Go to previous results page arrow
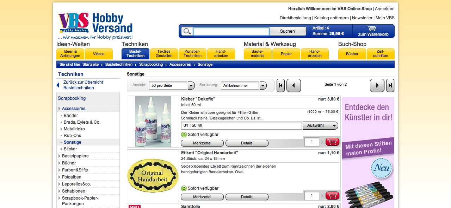This screenshot has width=451, height=208. pyautogui.click(x=294, y=85)
